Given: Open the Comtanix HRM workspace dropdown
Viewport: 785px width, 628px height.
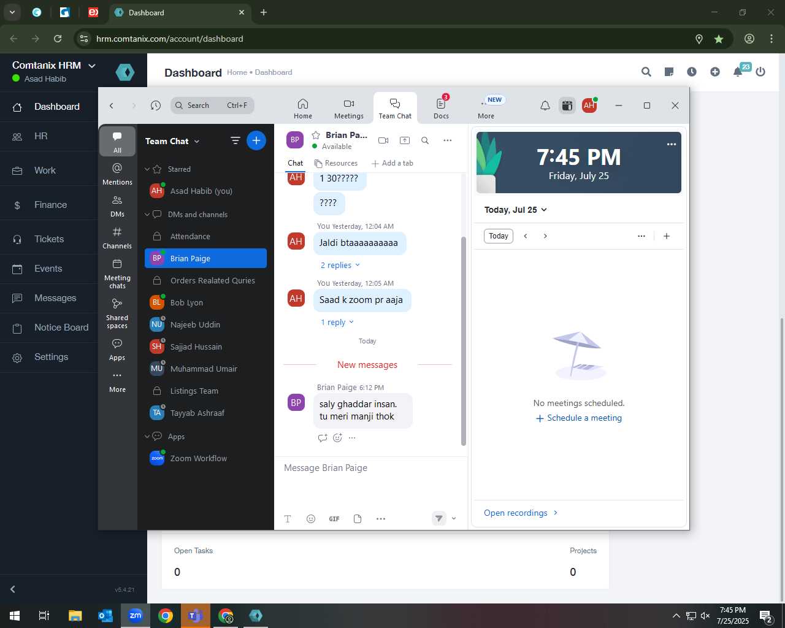Looking at the screenshot, I should [92, 66].
